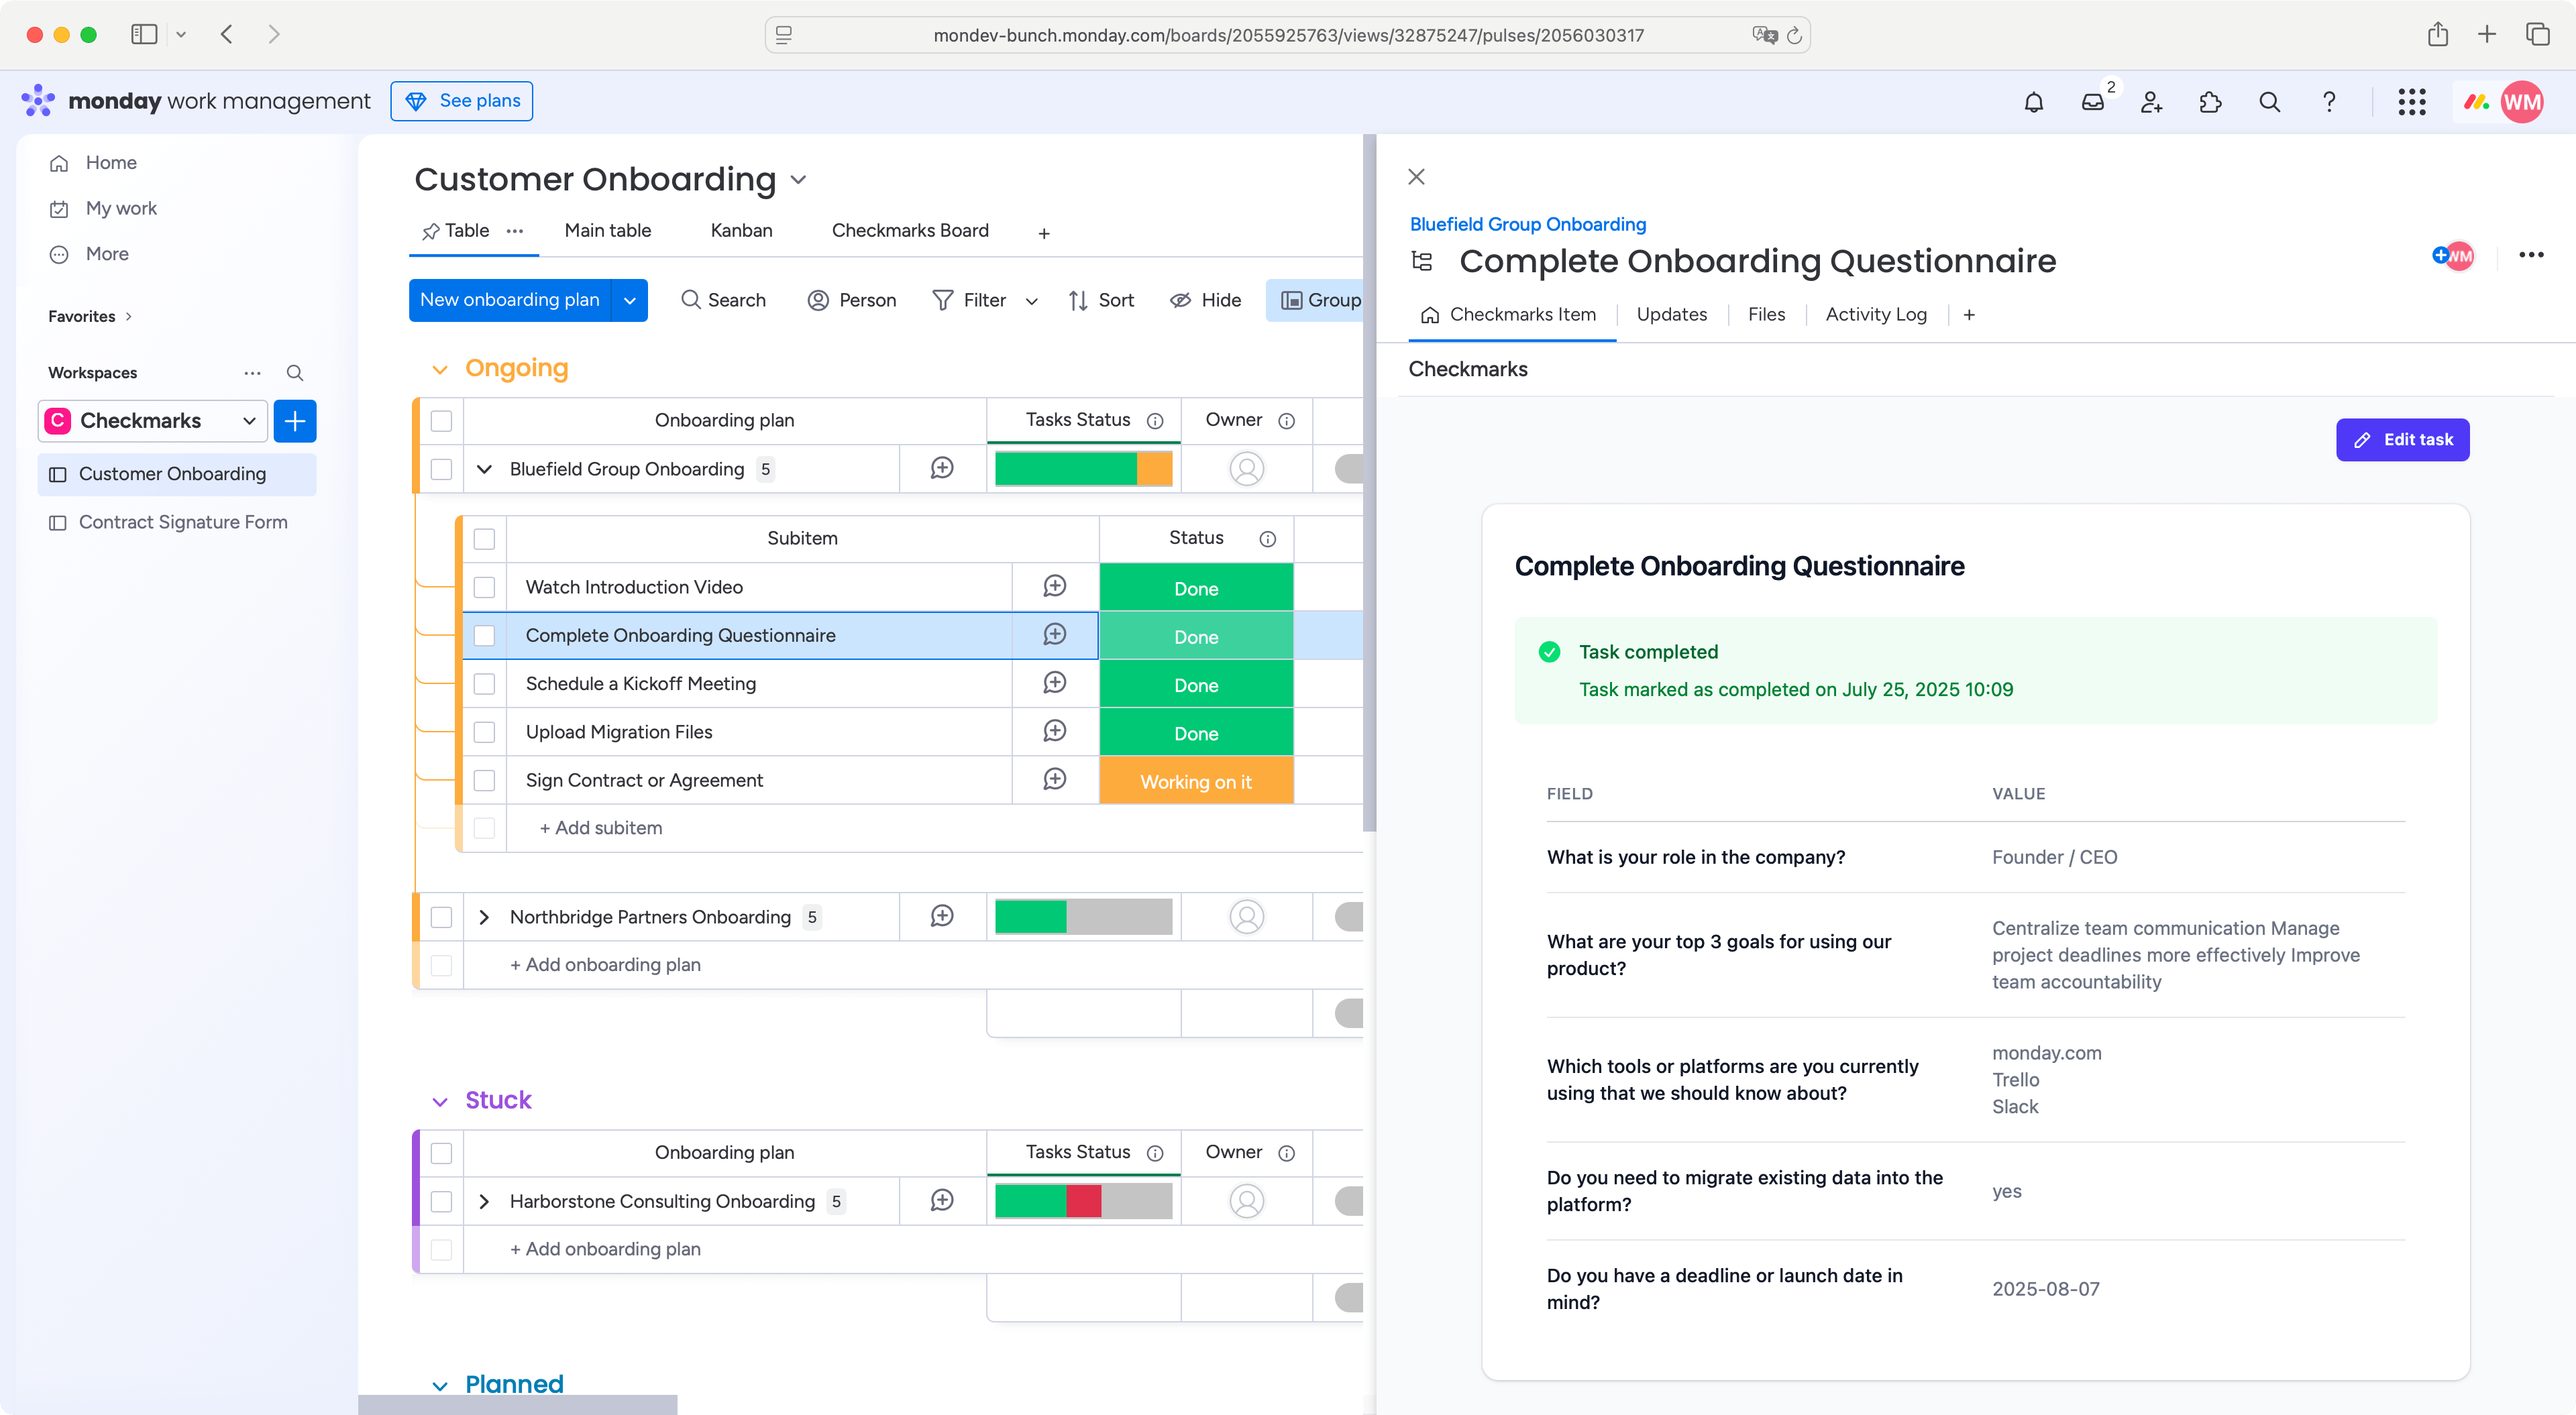2576x1415 pixels.
Task: Click the invite members icon
Action: [2151, 102]
